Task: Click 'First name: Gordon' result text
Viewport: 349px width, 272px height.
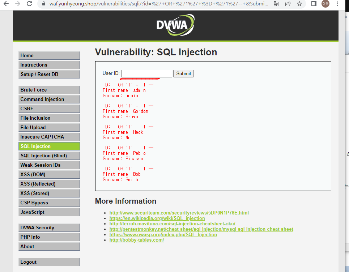Action: [x=125, y=111]
